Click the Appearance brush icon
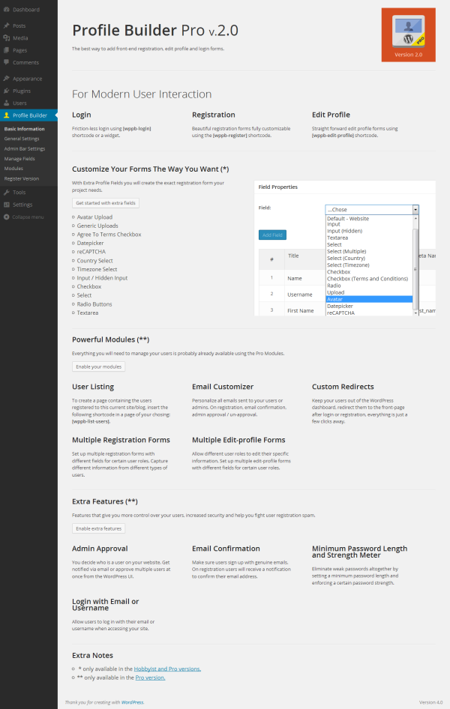Screen dimensions: 450x709 pyautogui.click(x=6, y=79)
